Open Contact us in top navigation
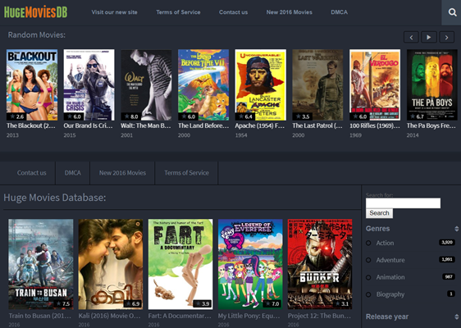Viewport: 461px width, 328px height. [233, 12]
